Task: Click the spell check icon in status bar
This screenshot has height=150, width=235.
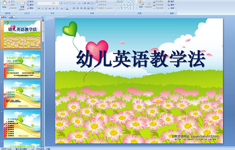Action: pos(33,149)
